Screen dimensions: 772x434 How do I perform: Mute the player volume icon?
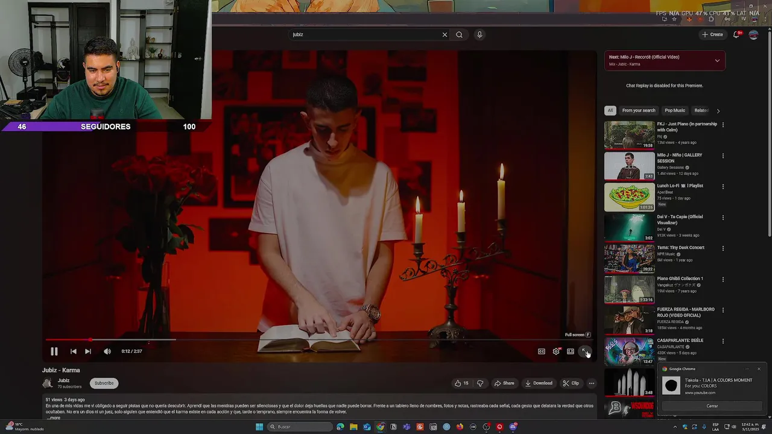point(107,351)
